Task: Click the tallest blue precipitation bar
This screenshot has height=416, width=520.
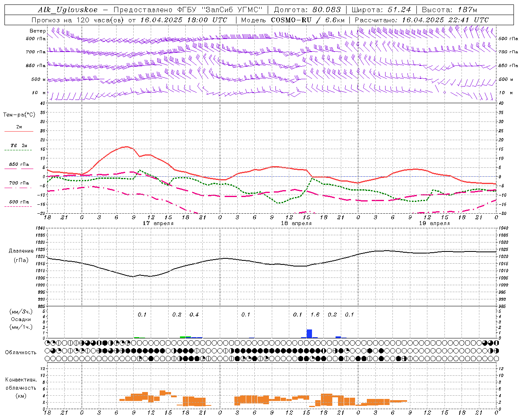Action: tap(309, 334)
